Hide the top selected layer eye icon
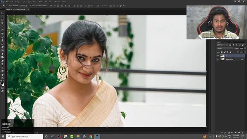 218,56
